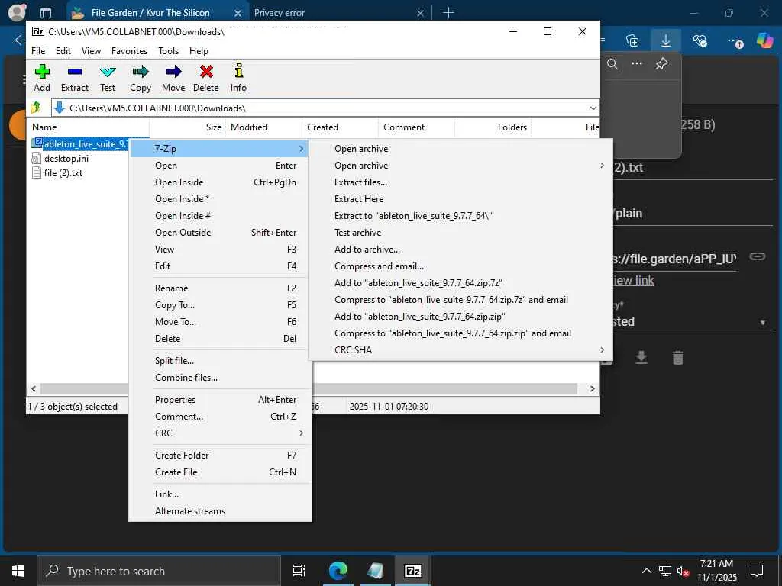Expand the second Open archive submenu
Image resolution: width=782 pixels, height=586 pixels.
602,166
